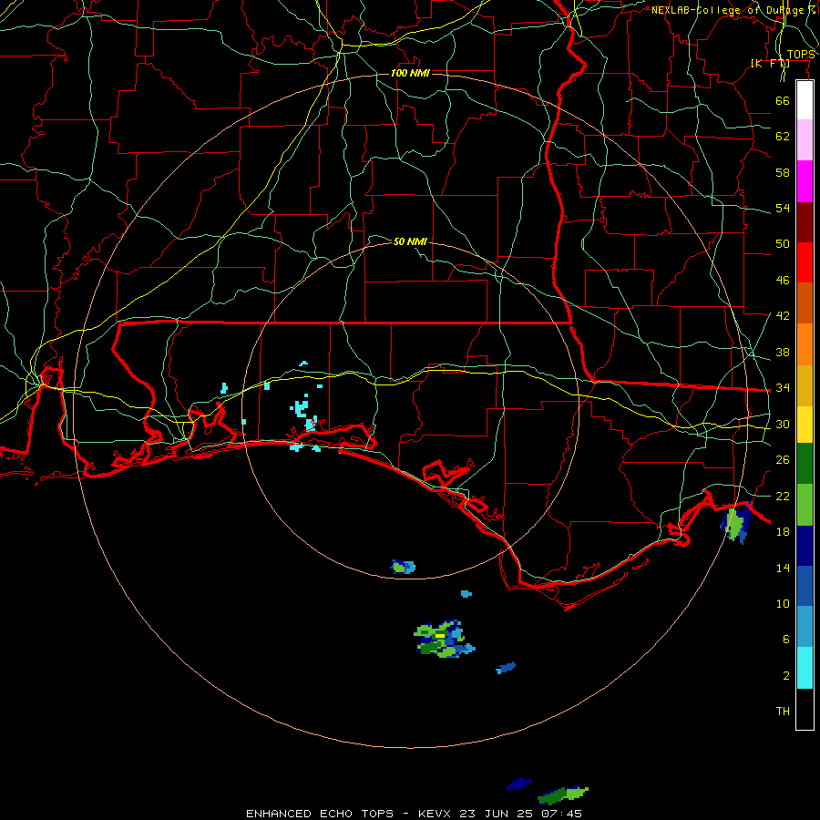Screen dimensions: 820x820
Task: Click the green echo crossing the 100 NMI ring
Action: coord(736,524)
